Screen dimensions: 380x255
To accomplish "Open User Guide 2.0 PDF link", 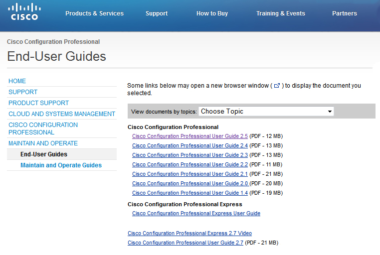I will coord(190,183).
